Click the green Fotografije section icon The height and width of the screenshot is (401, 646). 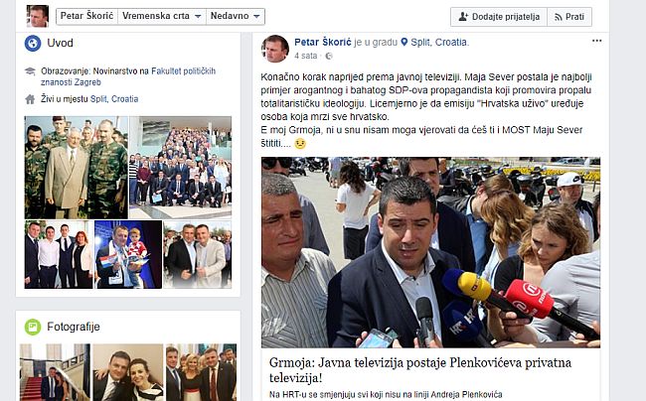click(x=33, y=327)
